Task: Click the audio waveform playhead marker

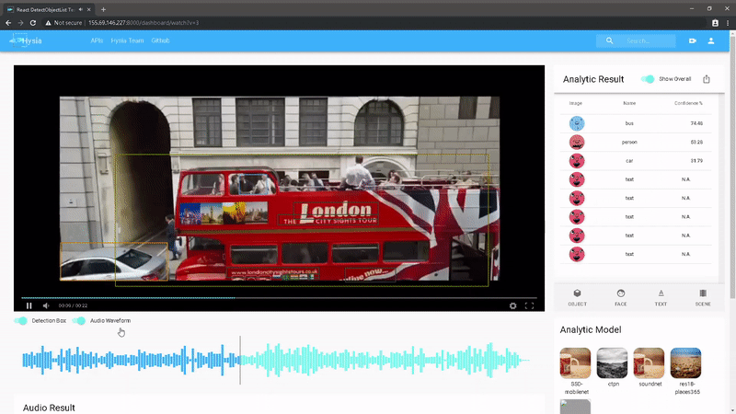Action: click(240, 360)
